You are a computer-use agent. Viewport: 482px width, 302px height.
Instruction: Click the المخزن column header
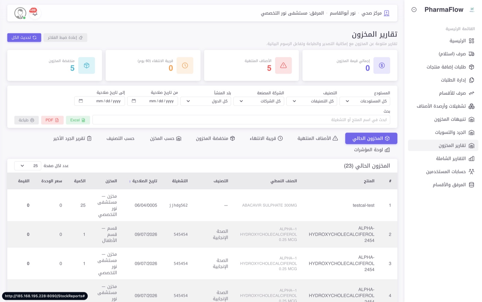[111, 181]
